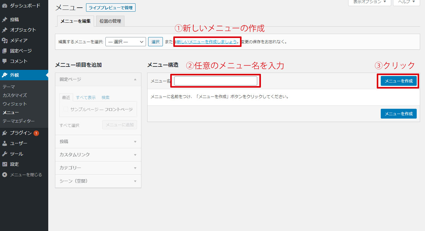Screen dimensions: 425x231
Task: Click the paintbrush icon beside 外観
Action: (x=5, y=75)
